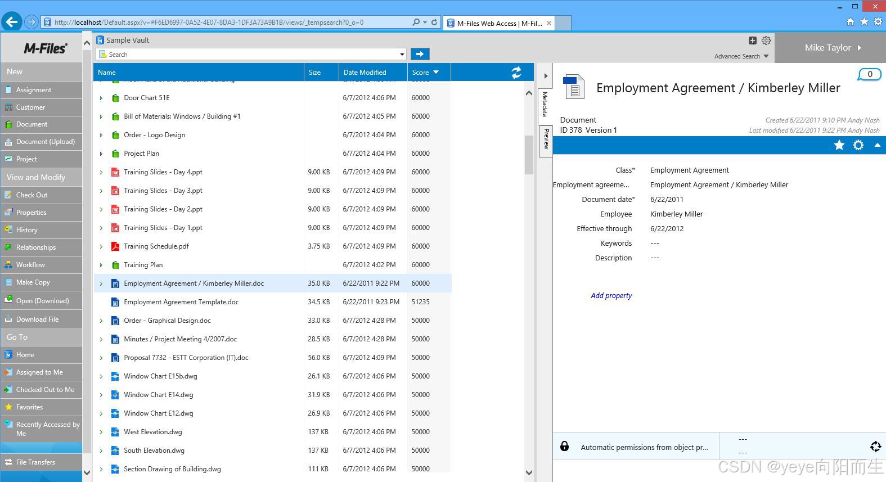Click the Assignment icon in New section
The image size is (886, 482).
tap(8, 89)
